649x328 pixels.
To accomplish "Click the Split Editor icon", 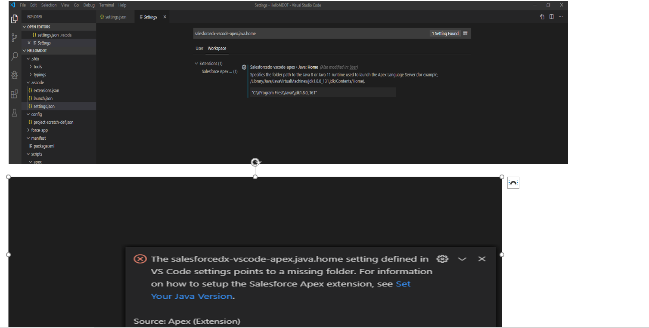I will click(552, 16).
